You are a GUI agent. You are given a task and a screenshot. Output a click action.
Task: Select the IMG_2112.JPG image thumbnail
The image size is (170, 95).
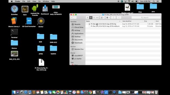click(x=14, y=54)
